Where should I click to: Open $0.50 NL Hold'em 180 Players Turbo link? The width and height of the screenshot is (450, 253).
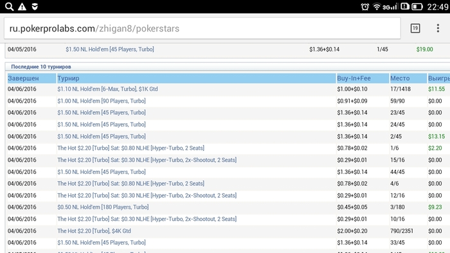click(103, 207)
